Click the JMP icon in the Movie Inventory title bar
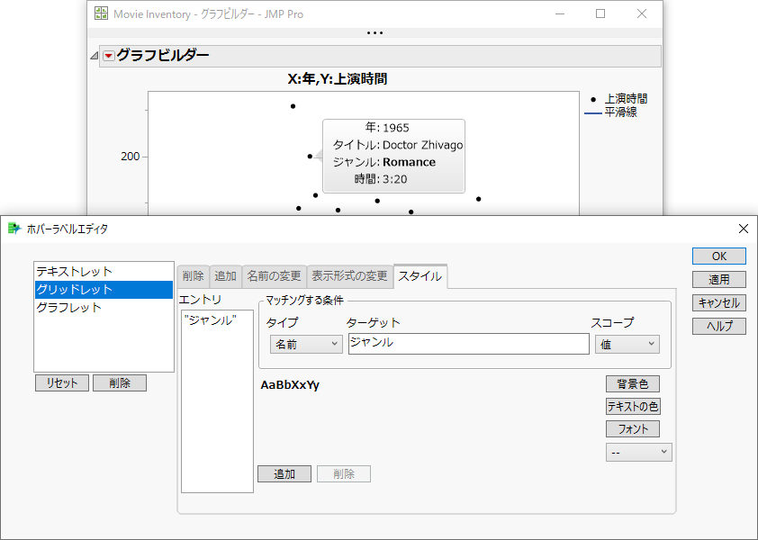Viewport: 758px width, 540px height. (100, 13)
